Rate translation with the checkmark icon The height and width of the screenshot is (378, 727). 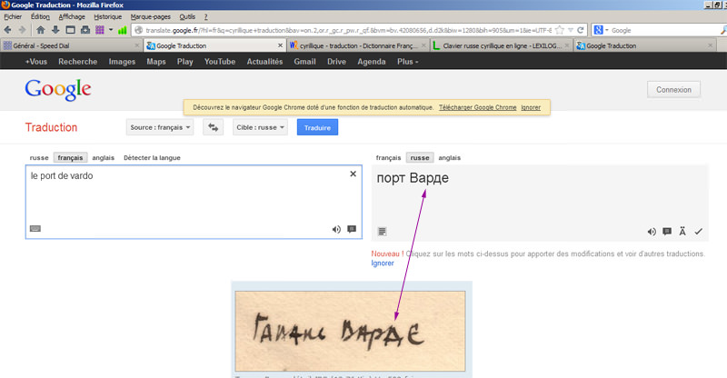pyautogui.click(x=698, y=231)
